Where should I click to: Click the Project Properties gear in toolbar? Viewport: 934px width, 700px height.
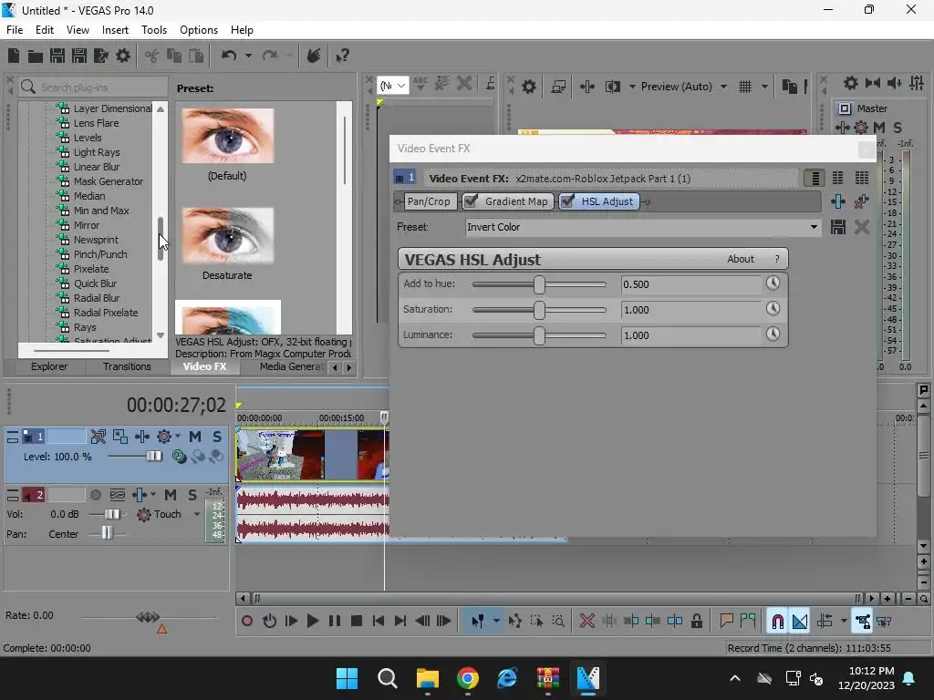(123, 56)
